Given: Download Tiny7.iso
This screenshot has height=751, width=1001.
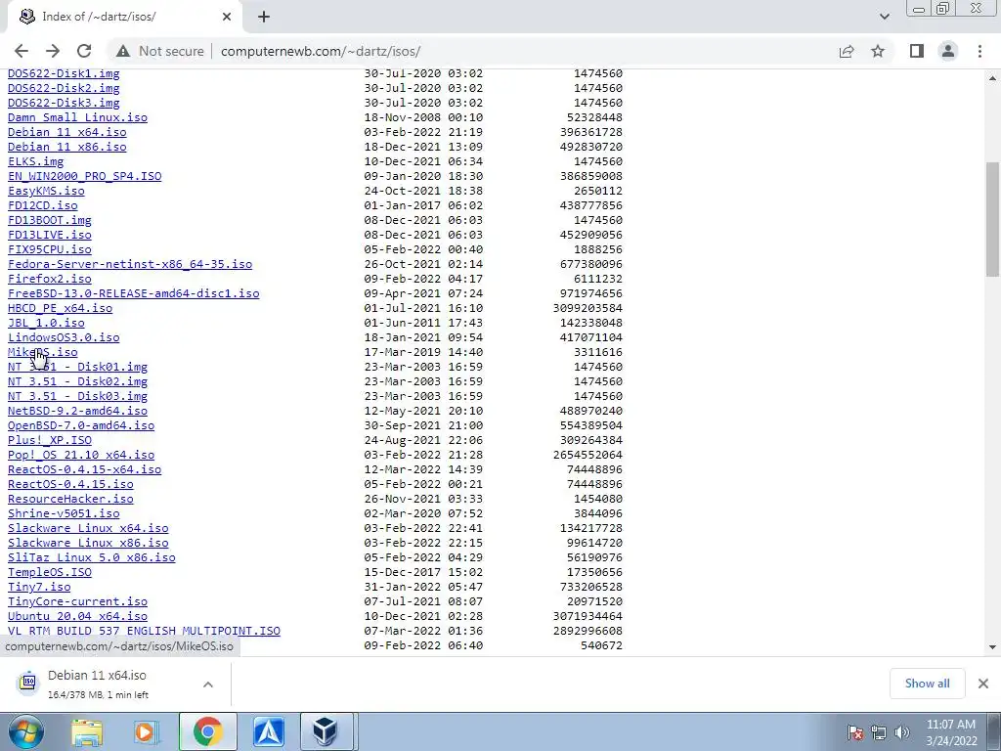Looking at the screenshot, I should (x=39, y=588).
